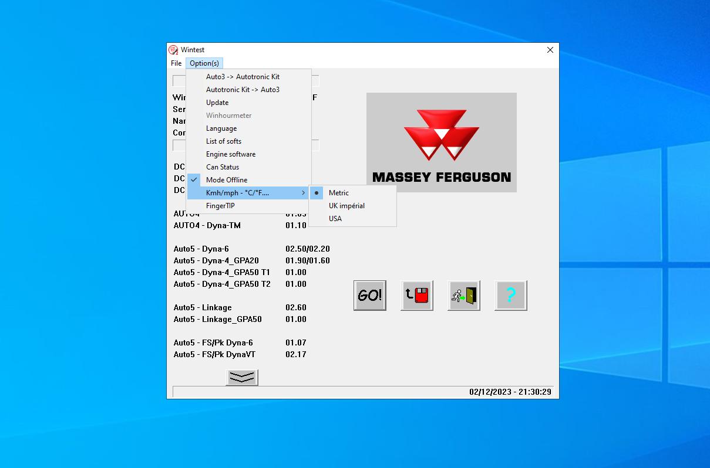Click the date and time in status bar
710x468 pixels.
pos(510,392)
